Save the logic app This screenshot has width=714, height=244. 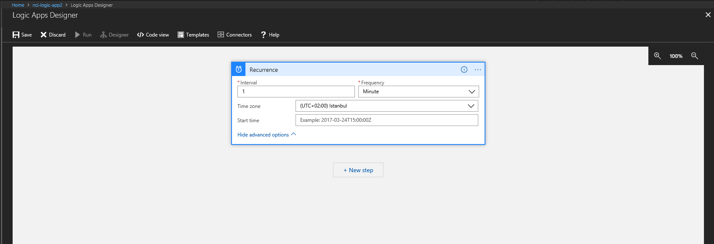click(22, 35)
